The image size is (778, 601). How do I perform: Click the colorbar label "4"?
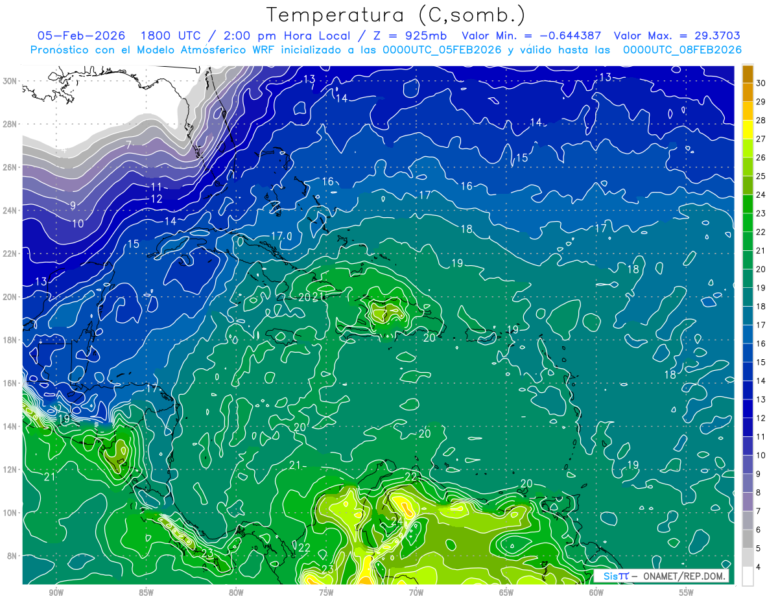pyautogui.click(x=759, y=567)
